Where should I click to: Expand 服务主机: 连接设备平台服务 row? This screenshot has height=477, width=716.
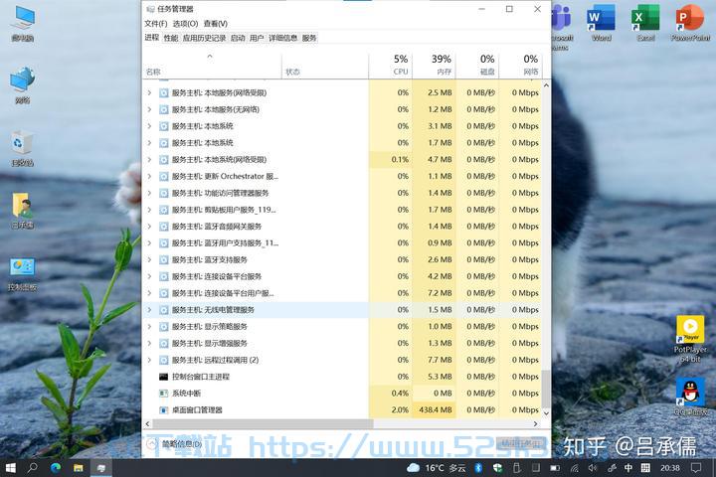pyautogui.click(x=149, y=276)
